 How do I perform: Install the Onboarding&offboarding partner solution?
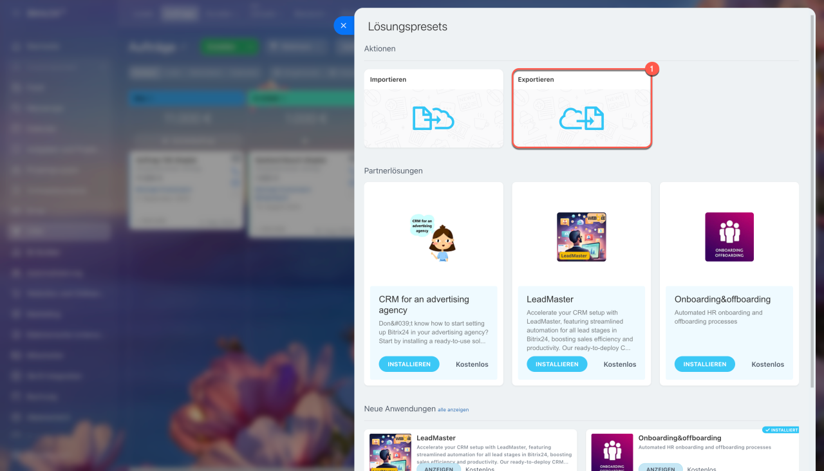pos(705,364)
